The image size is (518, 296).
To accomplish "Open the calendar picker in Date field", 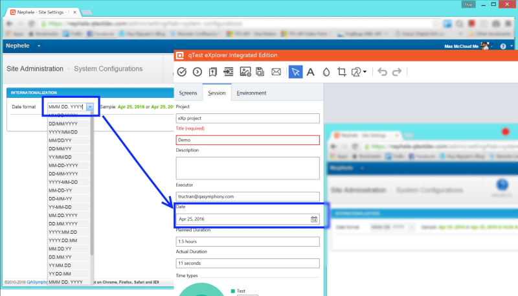I will (314, 219).
